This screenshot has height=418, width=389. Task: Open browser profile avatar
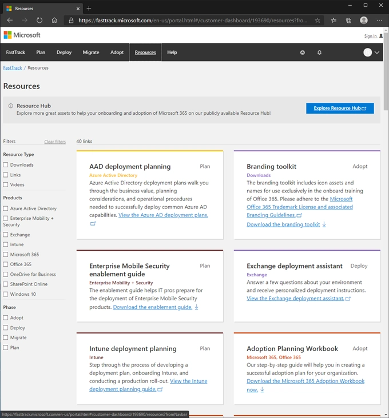pyautogui.click(x=364, y=20)
